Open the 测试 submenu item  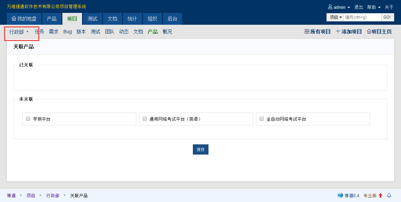(95, 32)
